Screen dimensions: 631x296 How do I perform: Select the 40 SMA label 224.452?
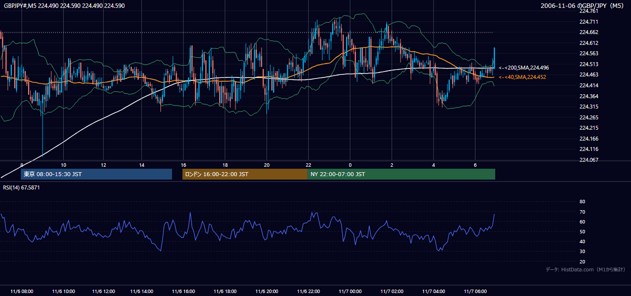coord(522,77)
